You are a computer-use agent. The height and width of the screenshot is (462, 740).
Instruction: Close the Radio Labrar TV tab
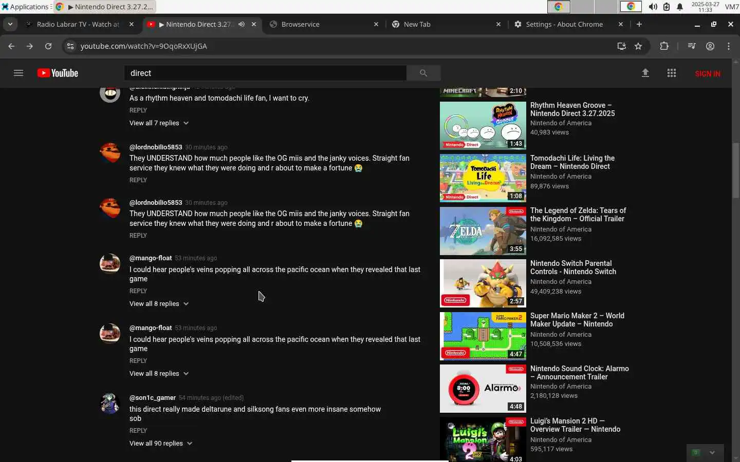pos(132,24)
